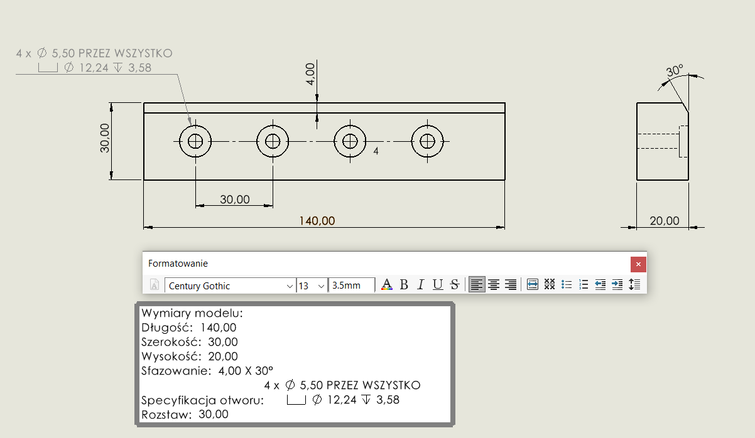
Task: Select the 140,00 length dimension
Action: tap(317, 221)
